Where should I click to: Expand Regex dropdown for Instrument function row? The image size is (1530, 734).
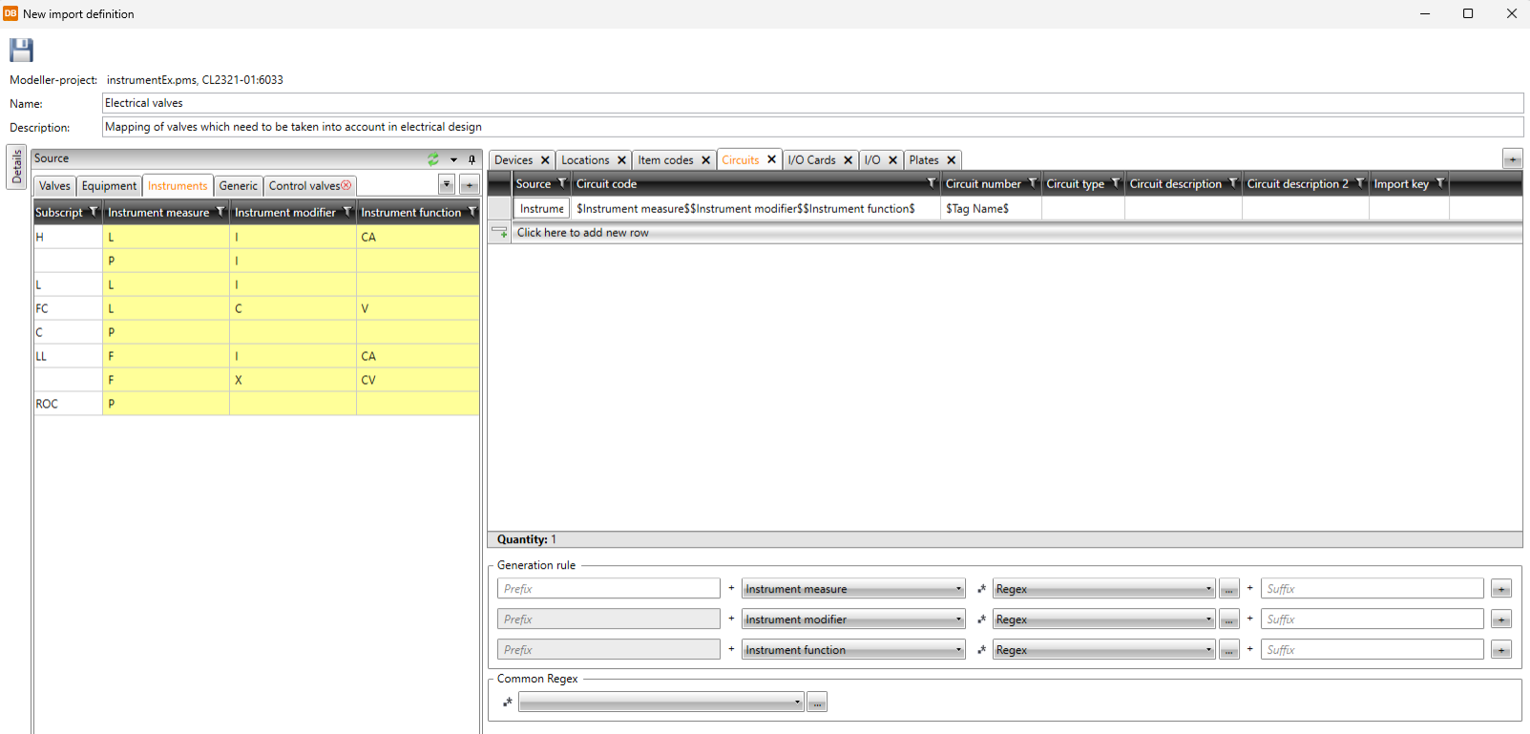click(1208, 650)
